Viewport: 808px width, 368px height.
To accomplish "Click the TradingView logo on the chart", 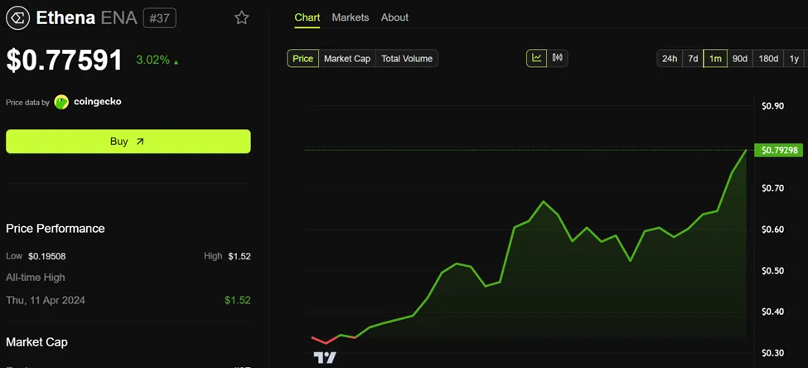I will (325, 357).
